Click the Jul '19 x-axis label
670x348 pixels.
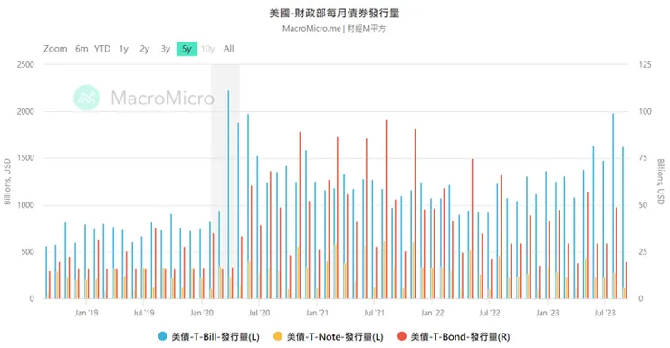pyautogui.click(x=144, y=313)
